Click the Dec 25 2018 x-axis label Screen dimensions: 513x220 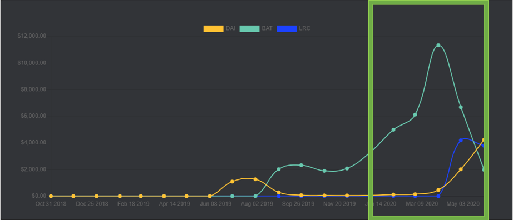(x=92, y=204)
